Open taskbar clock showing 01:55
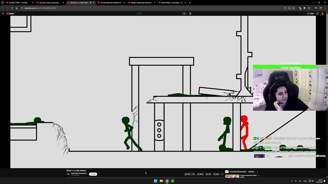This screenshot has height=184, width=328. point(319,181)
